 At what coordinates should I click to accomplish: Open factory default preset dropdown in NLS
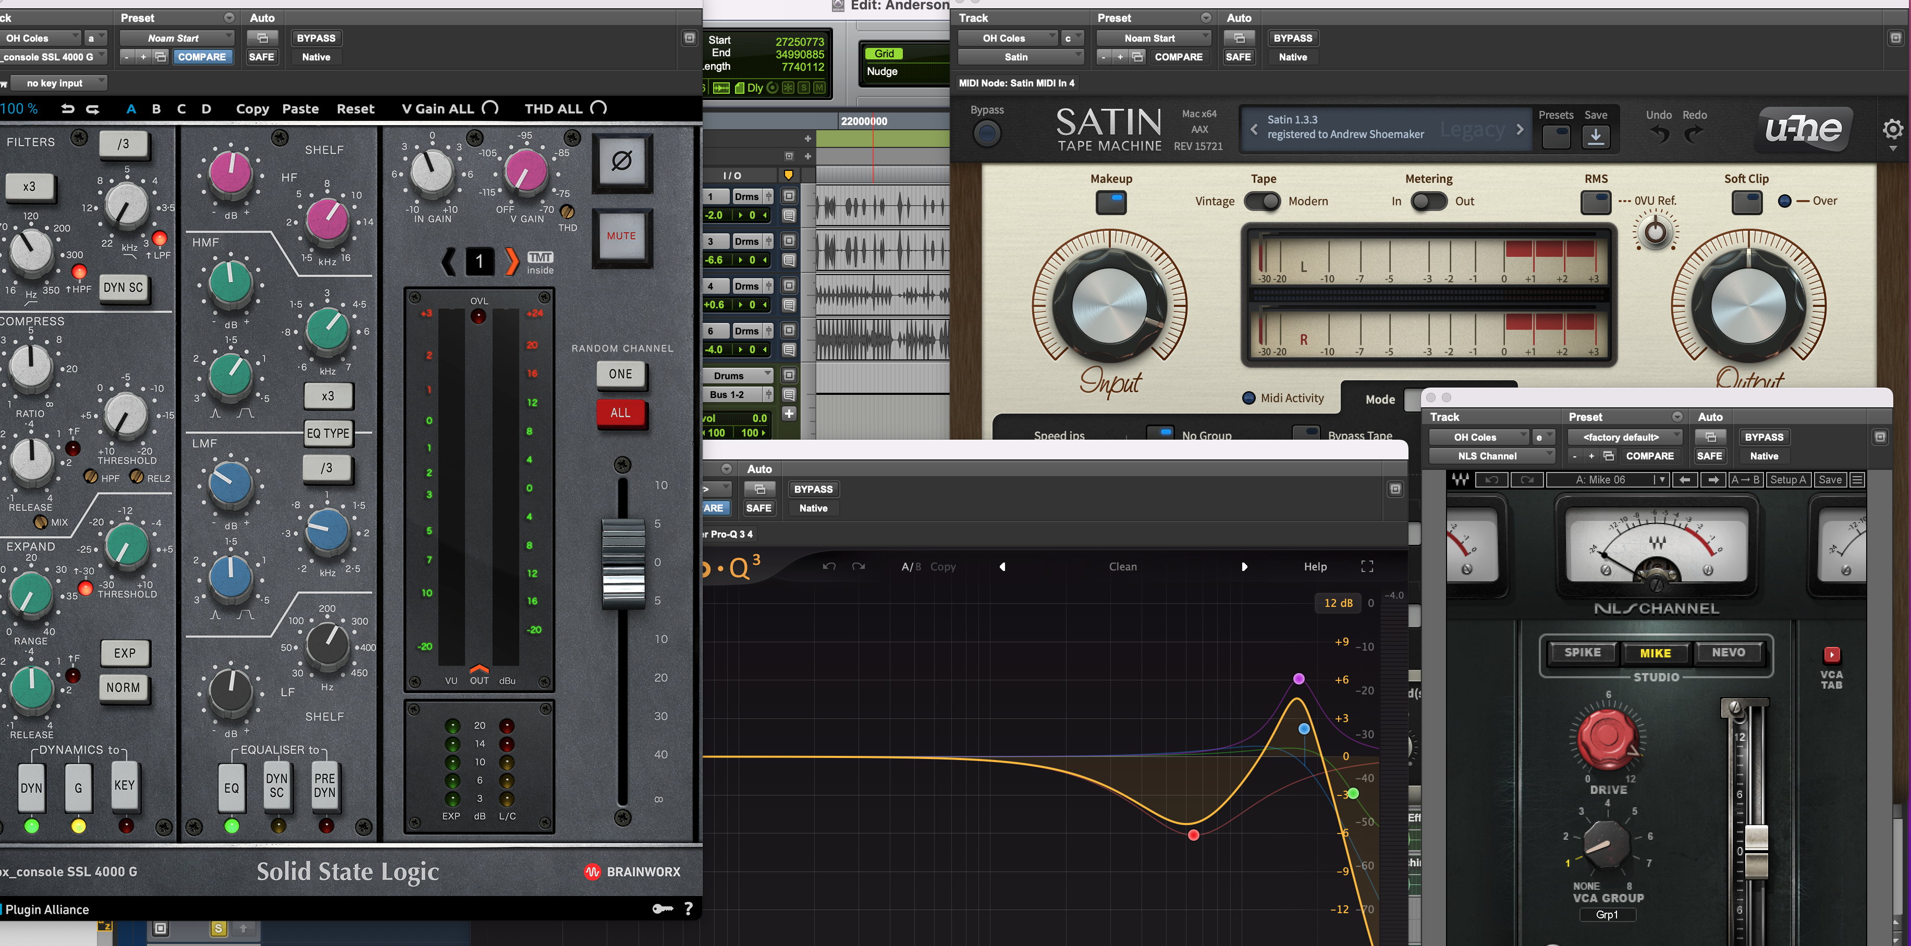point(1625,438)
